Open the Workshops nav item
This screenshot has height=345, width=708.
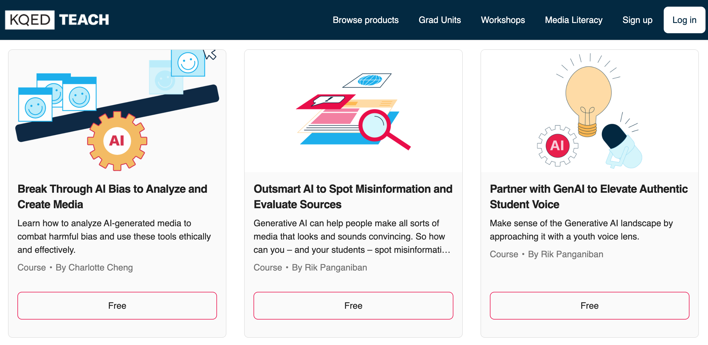click(503, 20)
